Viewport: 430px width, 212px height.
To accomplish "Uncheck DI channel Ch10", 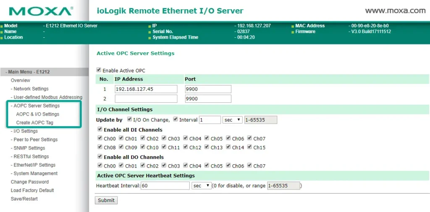I will pyautogui.click(x=143, y=147).
